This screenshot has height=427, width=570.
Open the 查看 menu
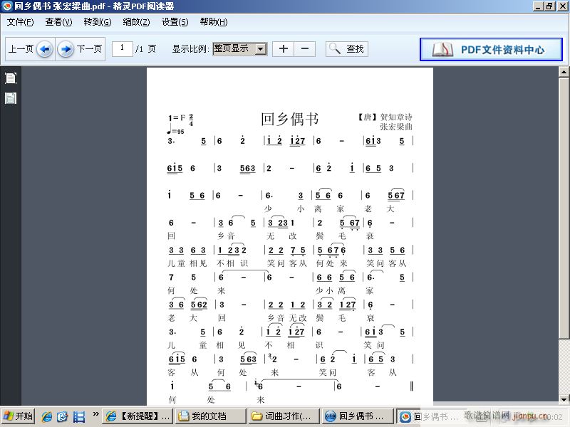click(58, 22)
